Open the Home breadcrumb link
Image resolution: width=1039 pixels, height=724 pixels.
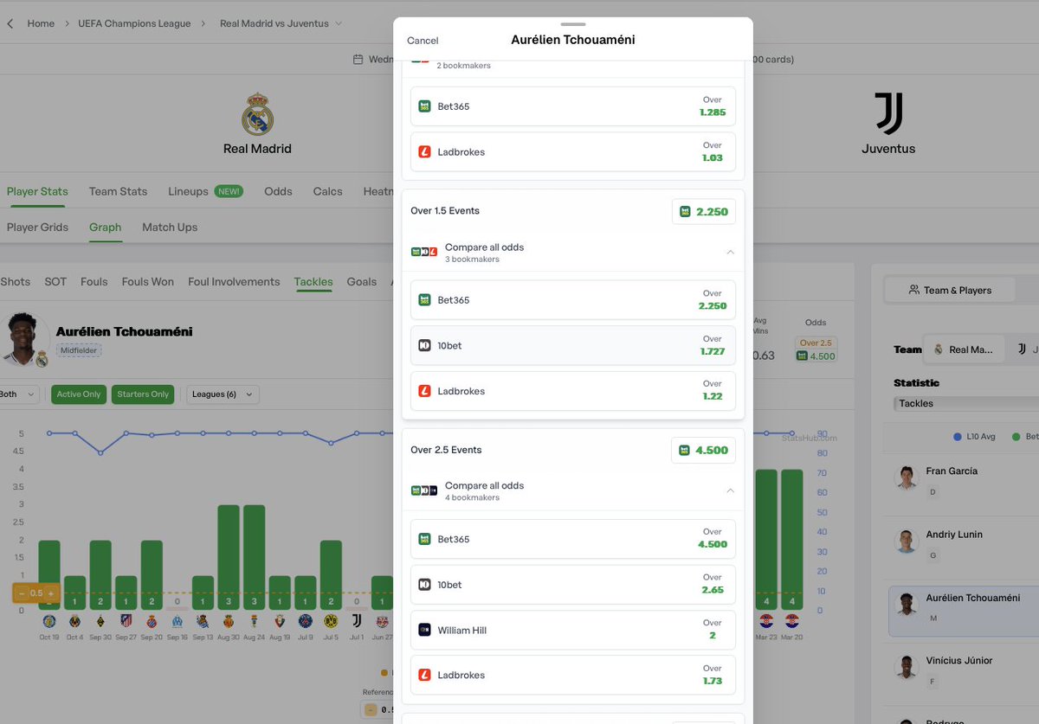(41, 23)
